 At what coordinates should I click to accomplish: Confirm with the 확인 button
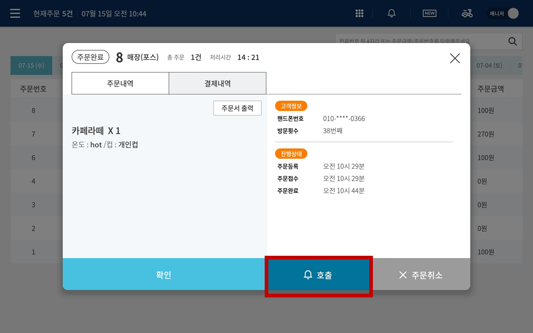163,274
